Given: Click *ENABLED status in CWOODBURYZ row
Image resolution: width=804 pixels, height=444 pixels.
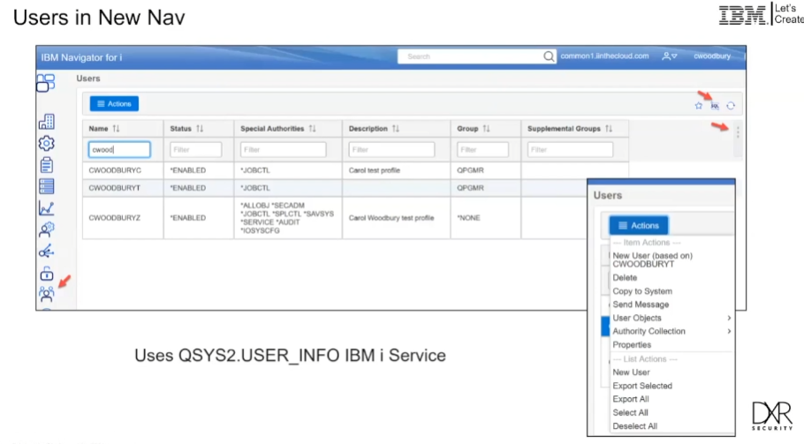Looking at the screenshot, I should pyautogui.click(x=187, y=218).
